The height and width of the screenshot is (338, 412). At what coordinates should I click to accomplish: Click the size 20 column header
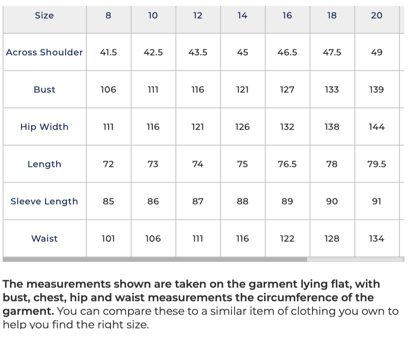(x=377, y=15)
